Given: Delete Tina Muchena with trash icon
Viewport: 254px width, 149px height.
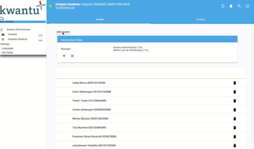Looking at the screenshot, I should click(x=235, y=128).
